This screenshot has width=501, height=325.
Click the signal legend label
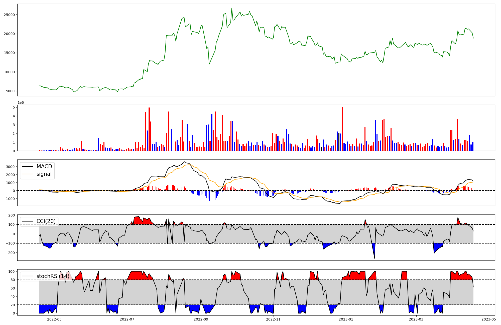click(44, 174)
